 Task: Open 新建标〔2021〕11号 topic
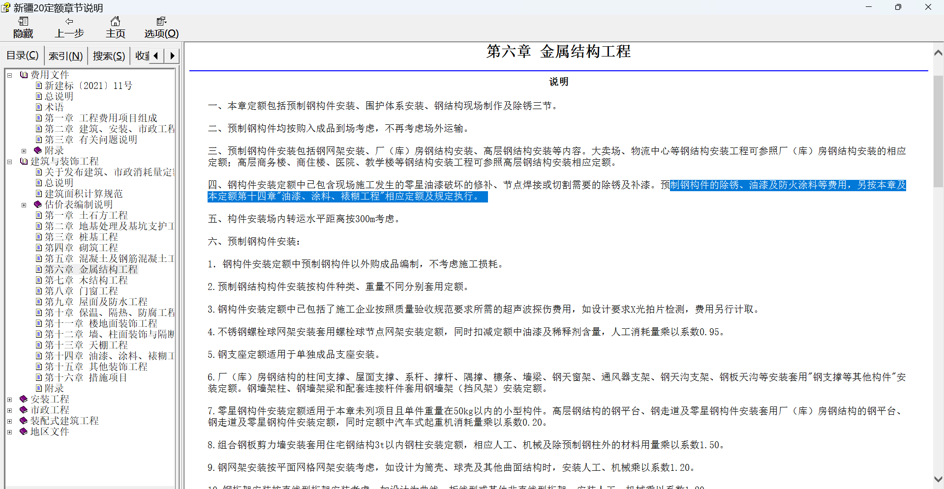89,86
